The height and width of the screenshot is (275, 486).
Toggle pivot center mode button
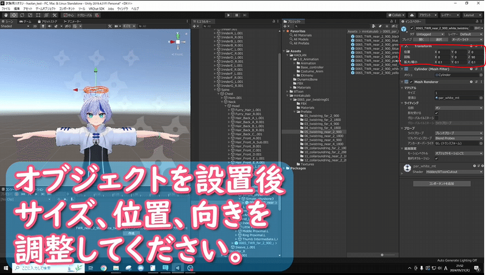click(69, 15)
